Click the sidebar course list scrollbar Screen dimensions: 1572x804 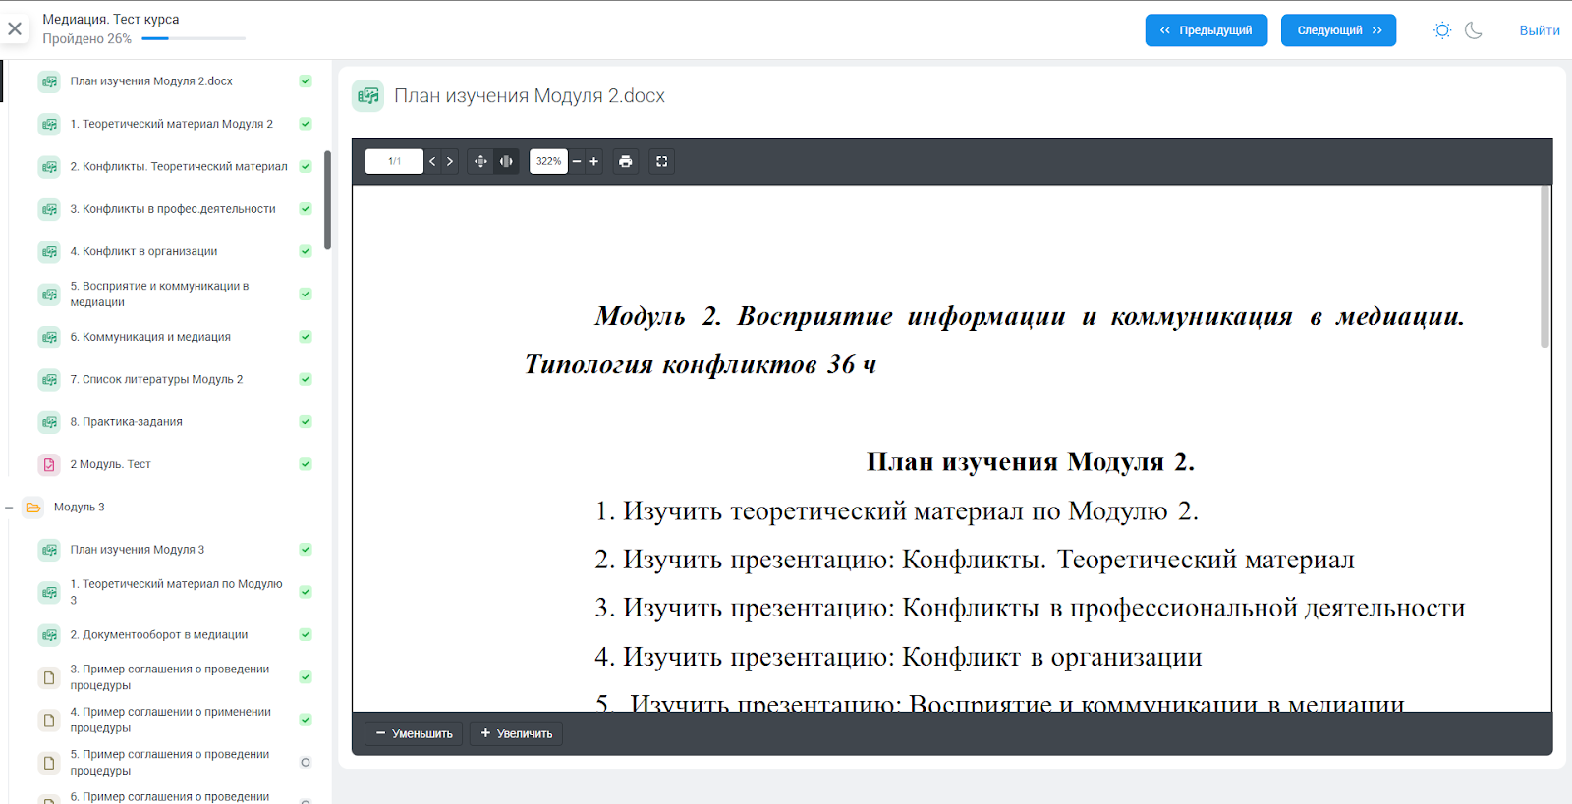click(327, 200)
